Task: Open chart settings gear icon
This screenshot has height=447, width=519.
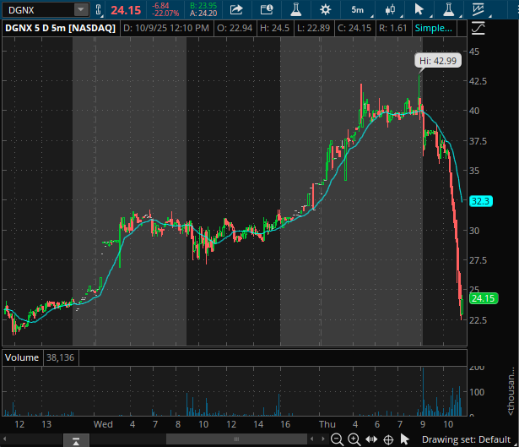Action: [x=326, y=9]
